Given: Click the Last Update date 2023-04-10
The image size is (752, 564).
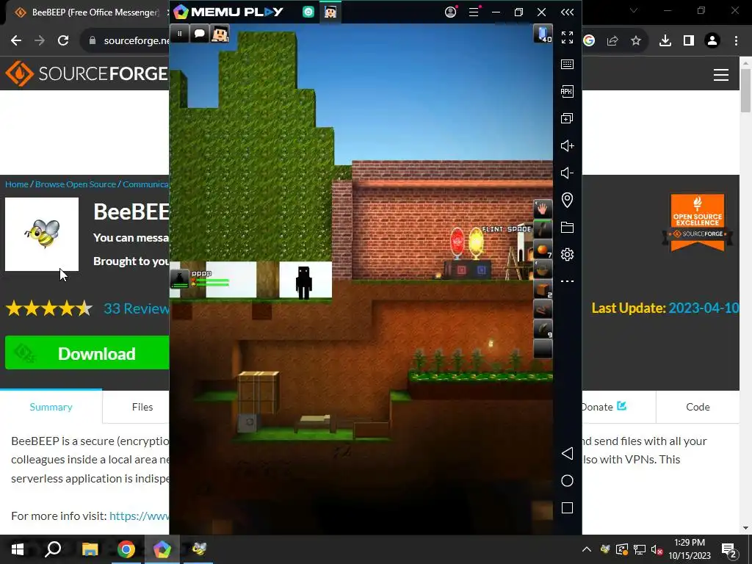Looking at the screenshot, I should click(x=704, y=308).
